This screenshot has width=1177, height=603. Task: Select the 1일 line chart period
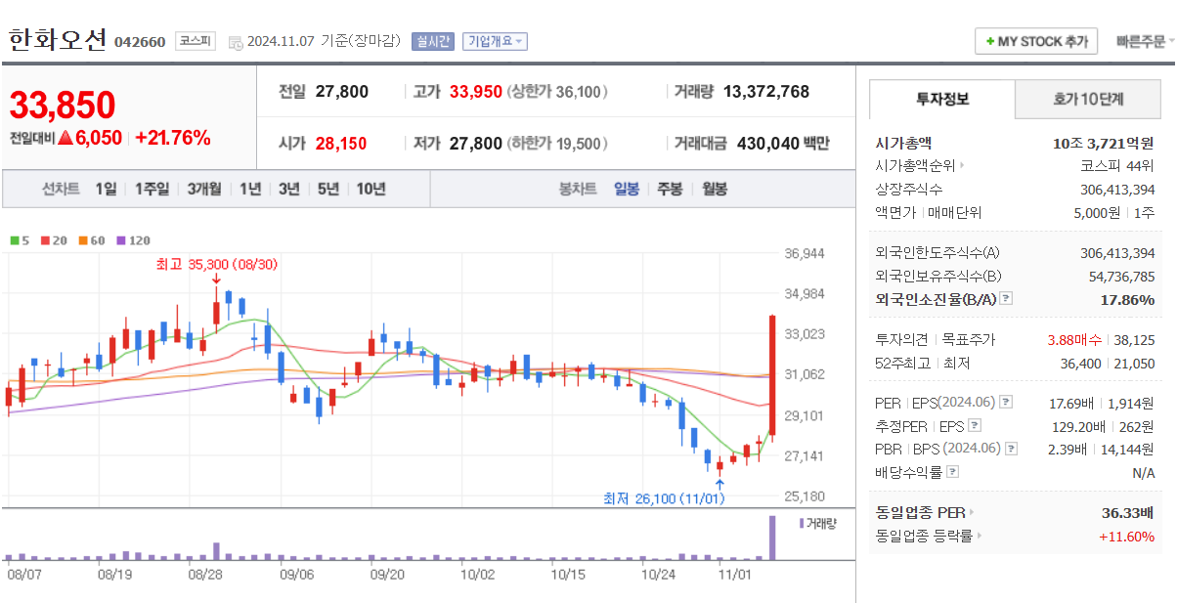pyautogui.click(x=106, y=189)
